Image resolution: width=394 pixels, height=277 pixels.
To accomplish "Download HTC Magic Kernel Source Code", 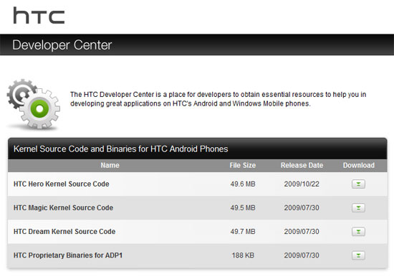I will [358, 208].
